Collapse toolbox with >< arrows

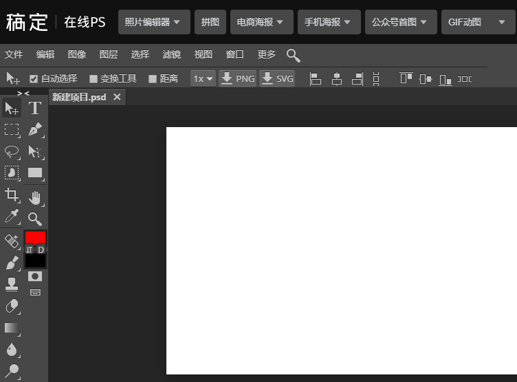pyautogui.click(x=23, y=93)
